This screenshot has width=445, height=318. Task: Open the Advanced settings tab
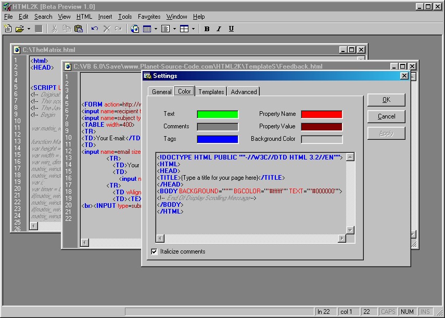(x=244, y=92)
